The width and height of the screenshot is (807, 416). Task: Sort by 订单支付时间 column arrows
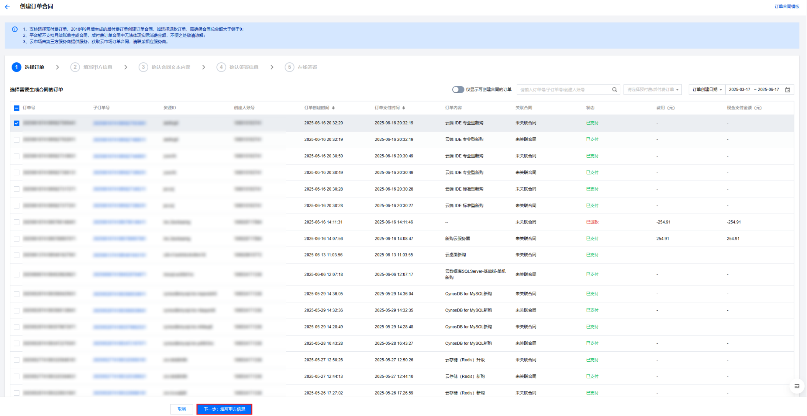point(404,108)
